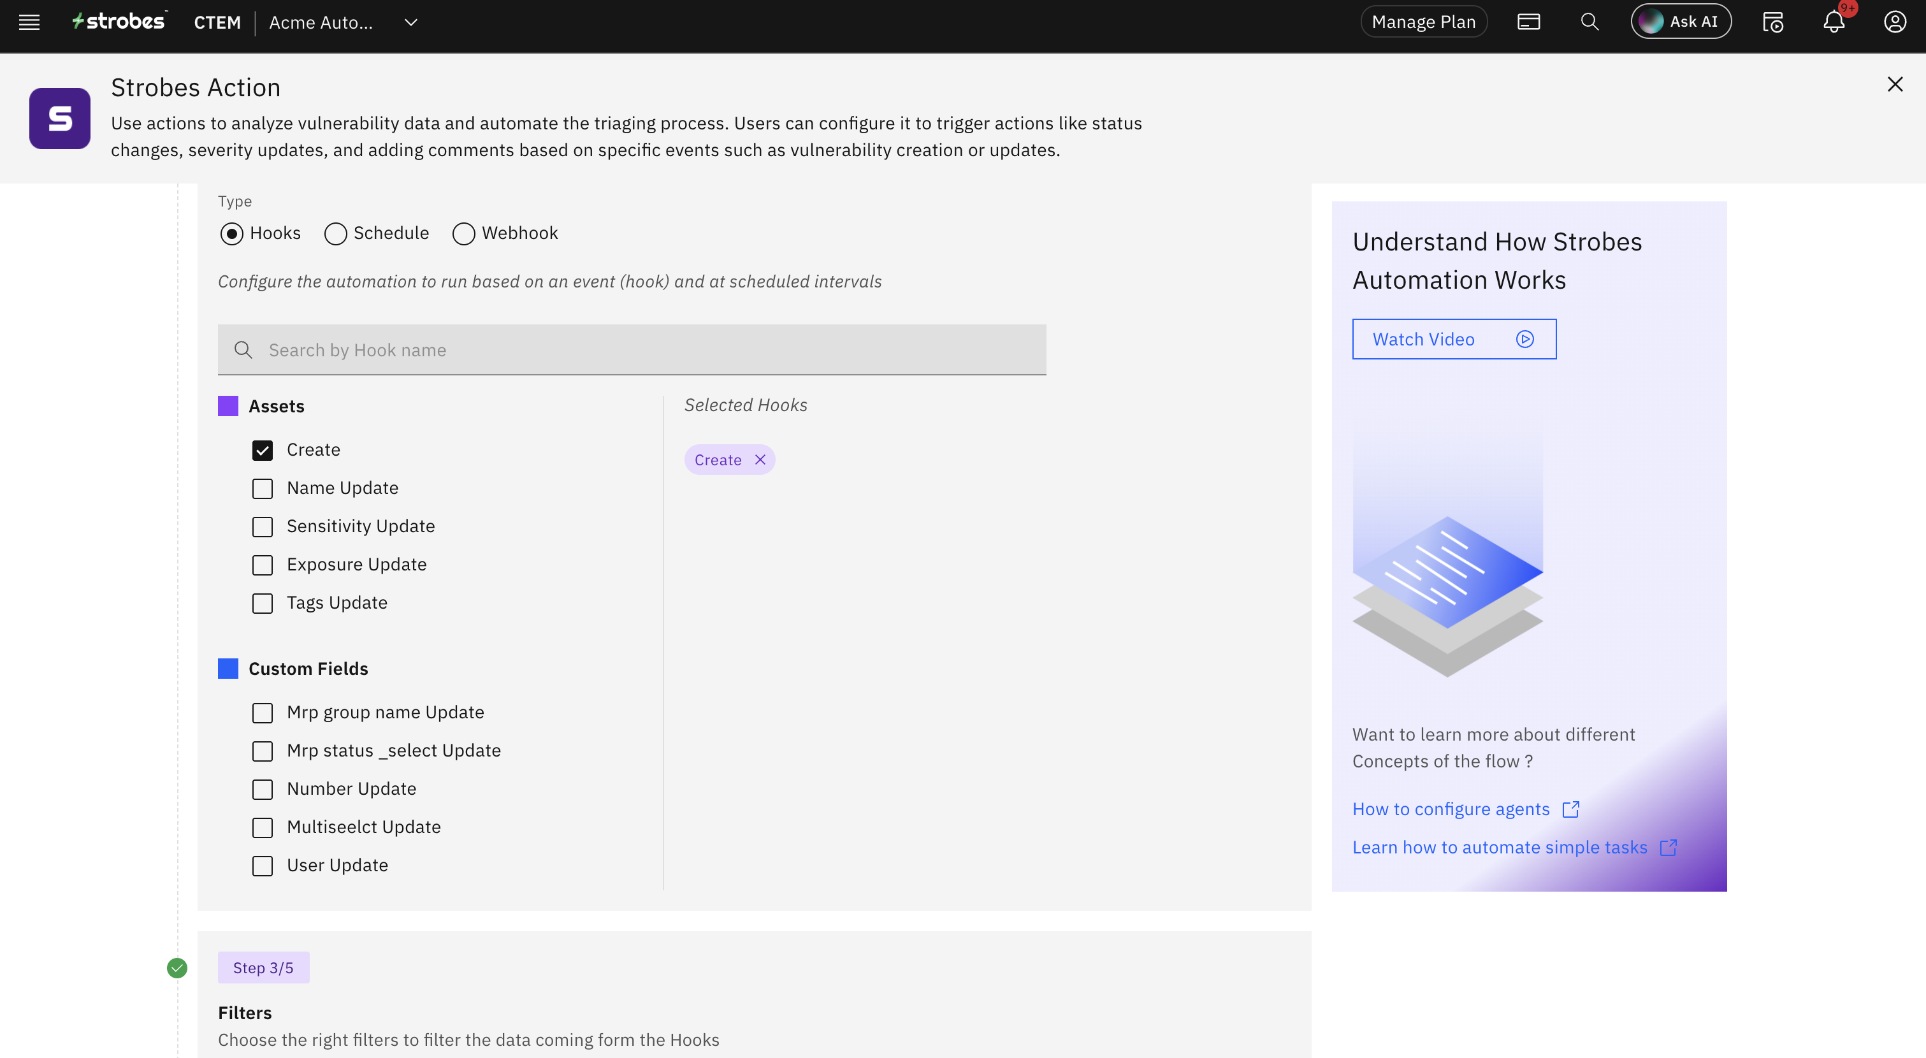This screenshot has height=1058, width=1926.
Task: Click the Watch Video button
Action: (x=1454, y=340)
